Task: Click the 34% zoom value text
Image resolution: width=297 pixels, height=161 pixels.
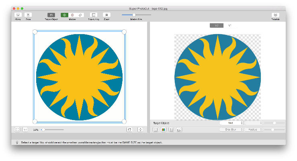Action: pos(36,130)
